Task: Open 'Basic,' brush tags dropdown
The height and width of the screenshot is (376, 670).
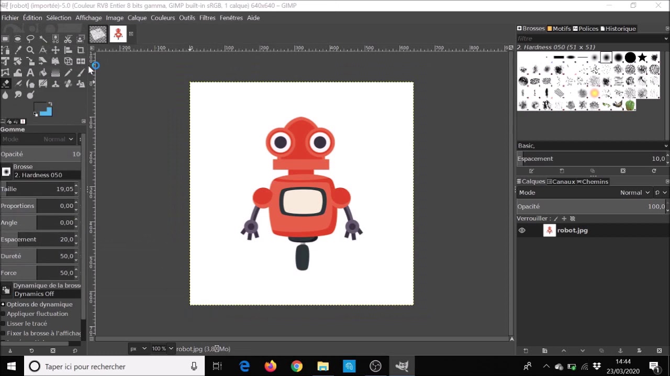Action: (666, 146)
